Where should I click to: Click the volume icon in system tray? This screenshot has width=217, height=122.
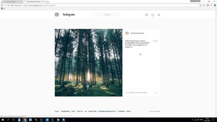pyautogui.click(x=198, y=120)
